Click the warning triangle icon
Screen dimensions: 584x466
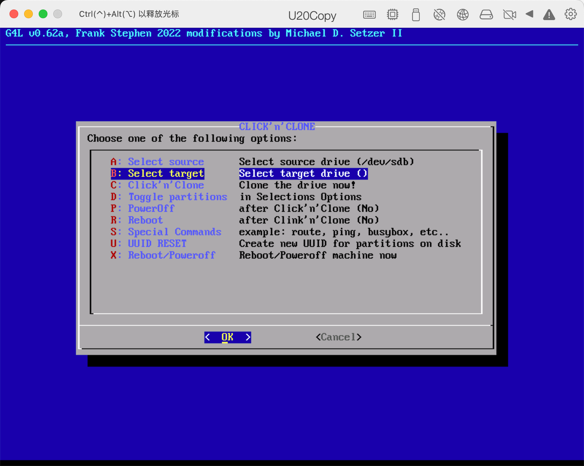pos(549,15)
